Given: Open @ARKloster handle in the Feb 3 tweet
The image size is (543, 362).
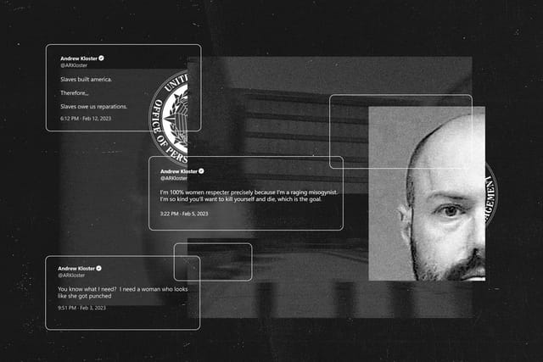Looking at the screenshot, I should pyautogui.click(x=71, y=276).
